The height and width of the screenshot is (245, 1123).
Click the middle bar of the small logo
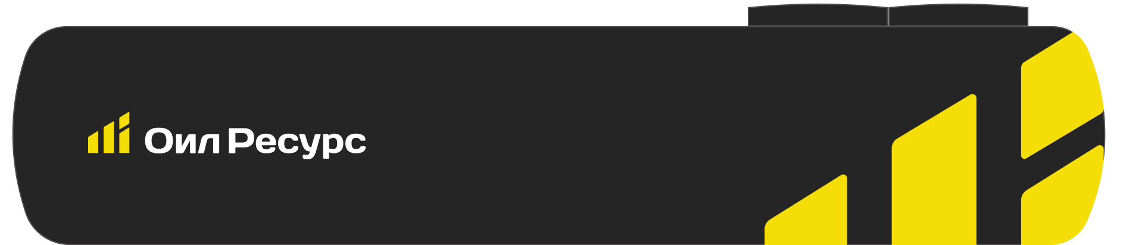108,137
